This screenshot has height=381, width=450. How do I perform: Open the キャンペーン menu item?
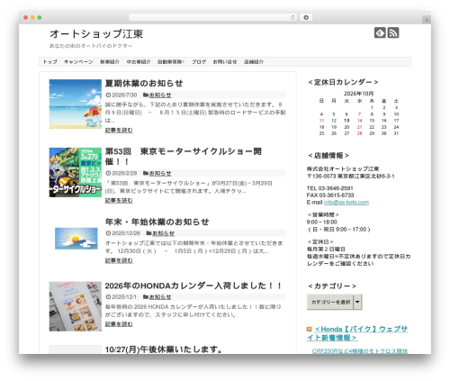pyautogui.click(x=78, y=62)
